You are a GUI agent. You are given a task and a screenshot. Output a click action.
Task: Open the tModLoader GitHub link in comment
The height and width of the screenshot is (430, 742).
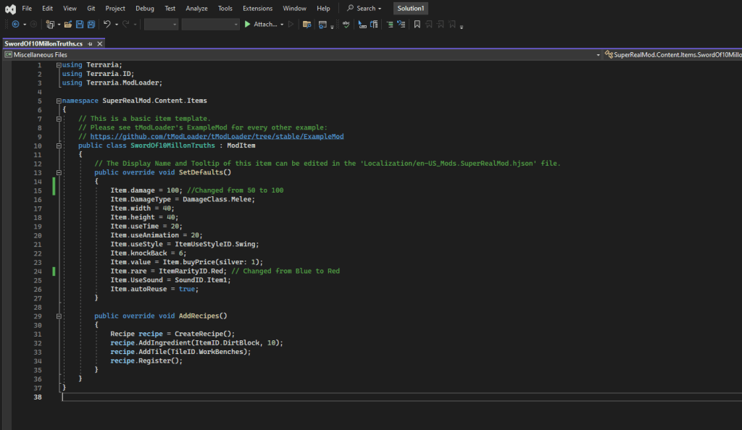pyautogui.click(x=217, y=136)
